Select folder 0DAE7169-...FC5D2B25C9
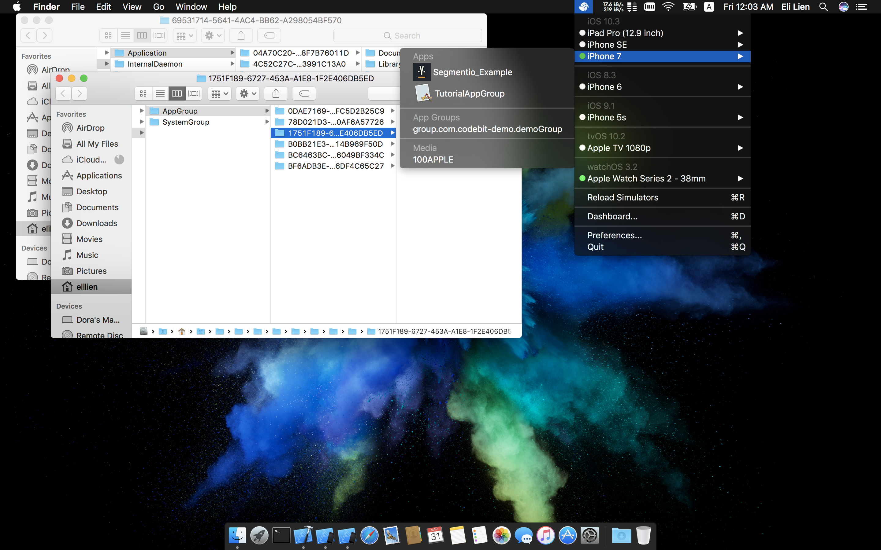This screenshot has width=881, height=550. [x=333, y=111]
